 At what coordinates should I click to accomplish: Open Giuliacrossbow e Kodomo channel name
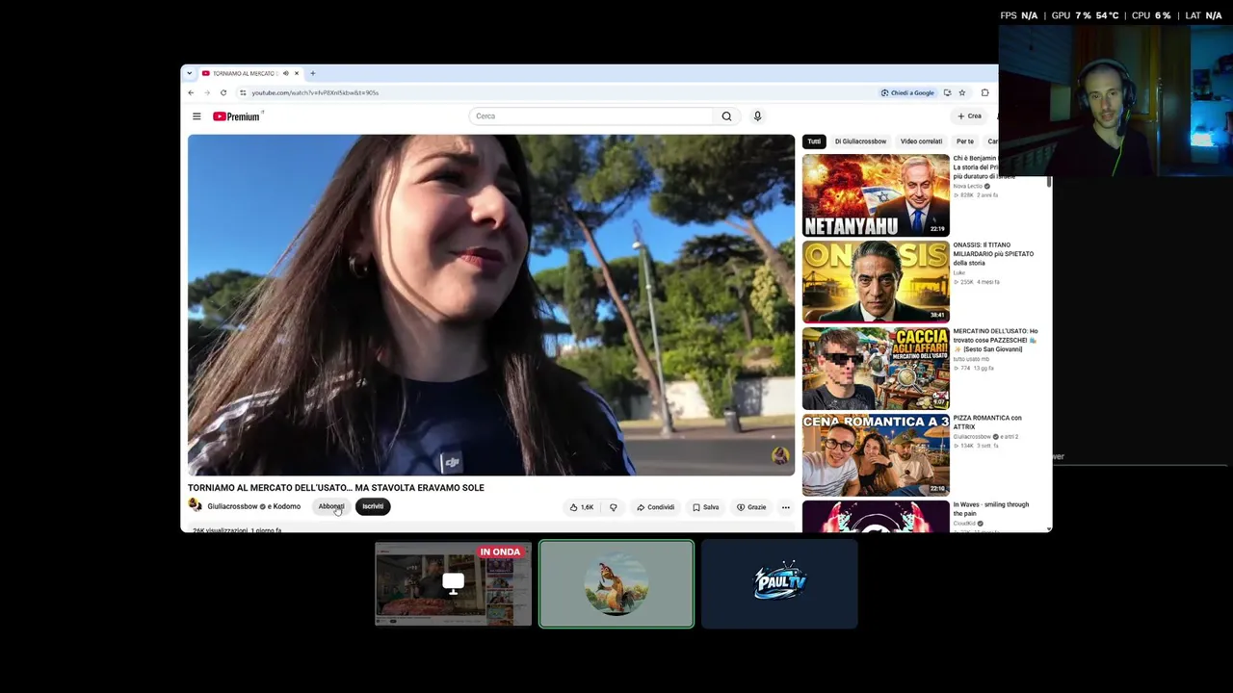click(x=253, y=506)
